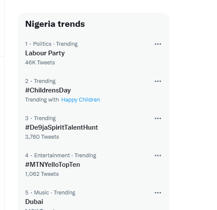Follow the Happy Children related link
Viewport: 217px width, 210px height.
[81, 100]
